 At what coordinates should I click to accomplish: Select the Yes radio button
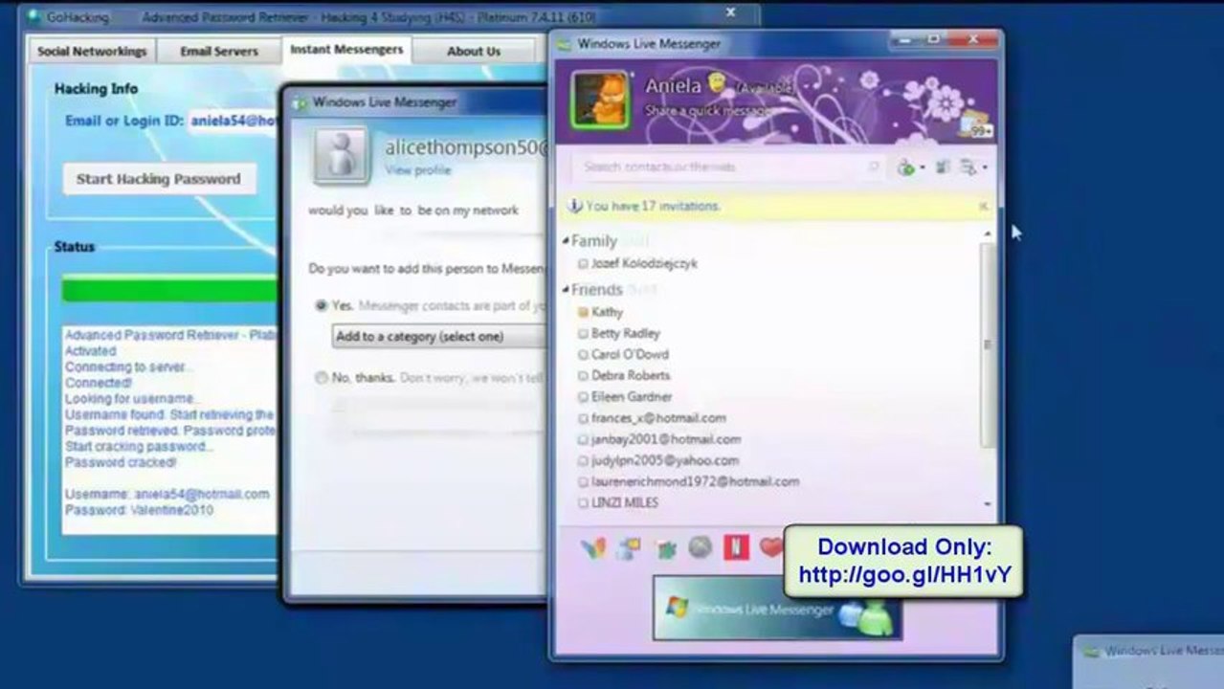coord(322,305)
